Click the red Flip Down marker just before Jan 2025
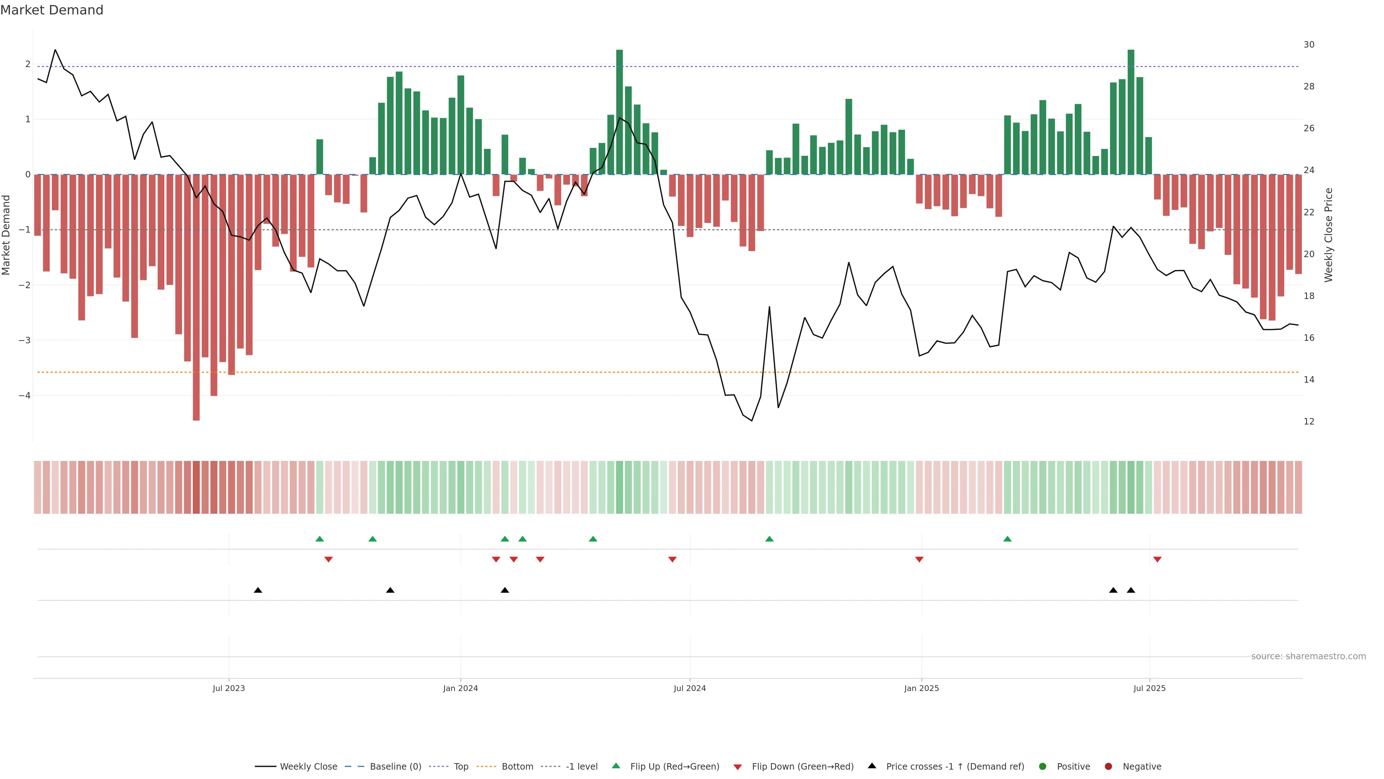 click(x=919, y=560)
